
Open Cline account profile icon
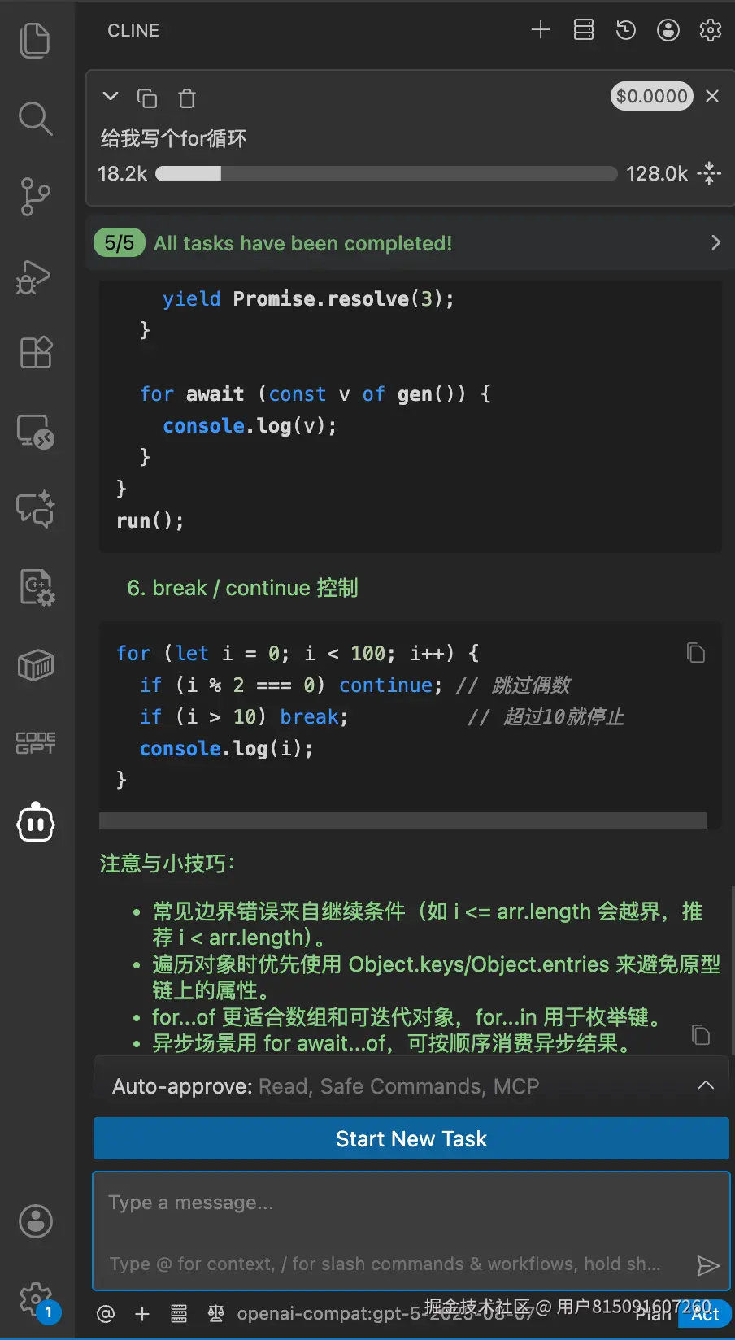(668, 30)
